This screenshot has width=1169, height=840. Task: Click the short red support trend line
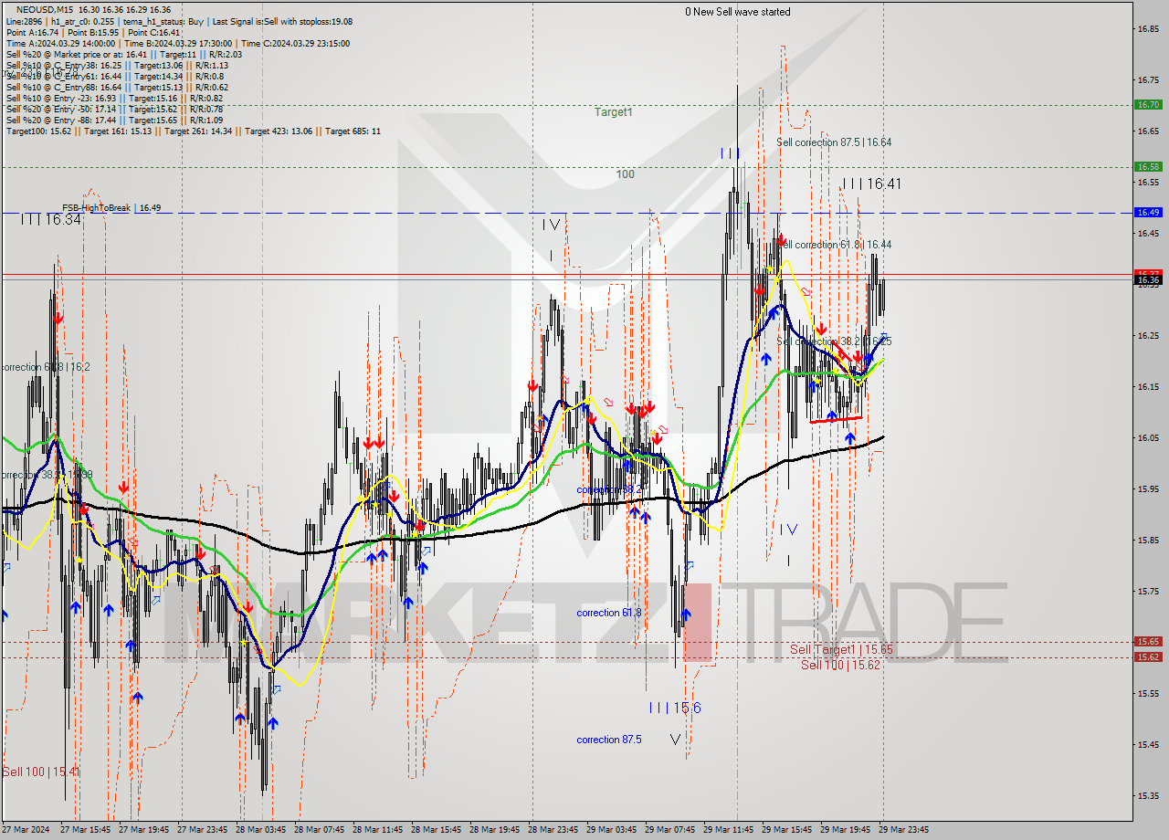tap(836, 419)
